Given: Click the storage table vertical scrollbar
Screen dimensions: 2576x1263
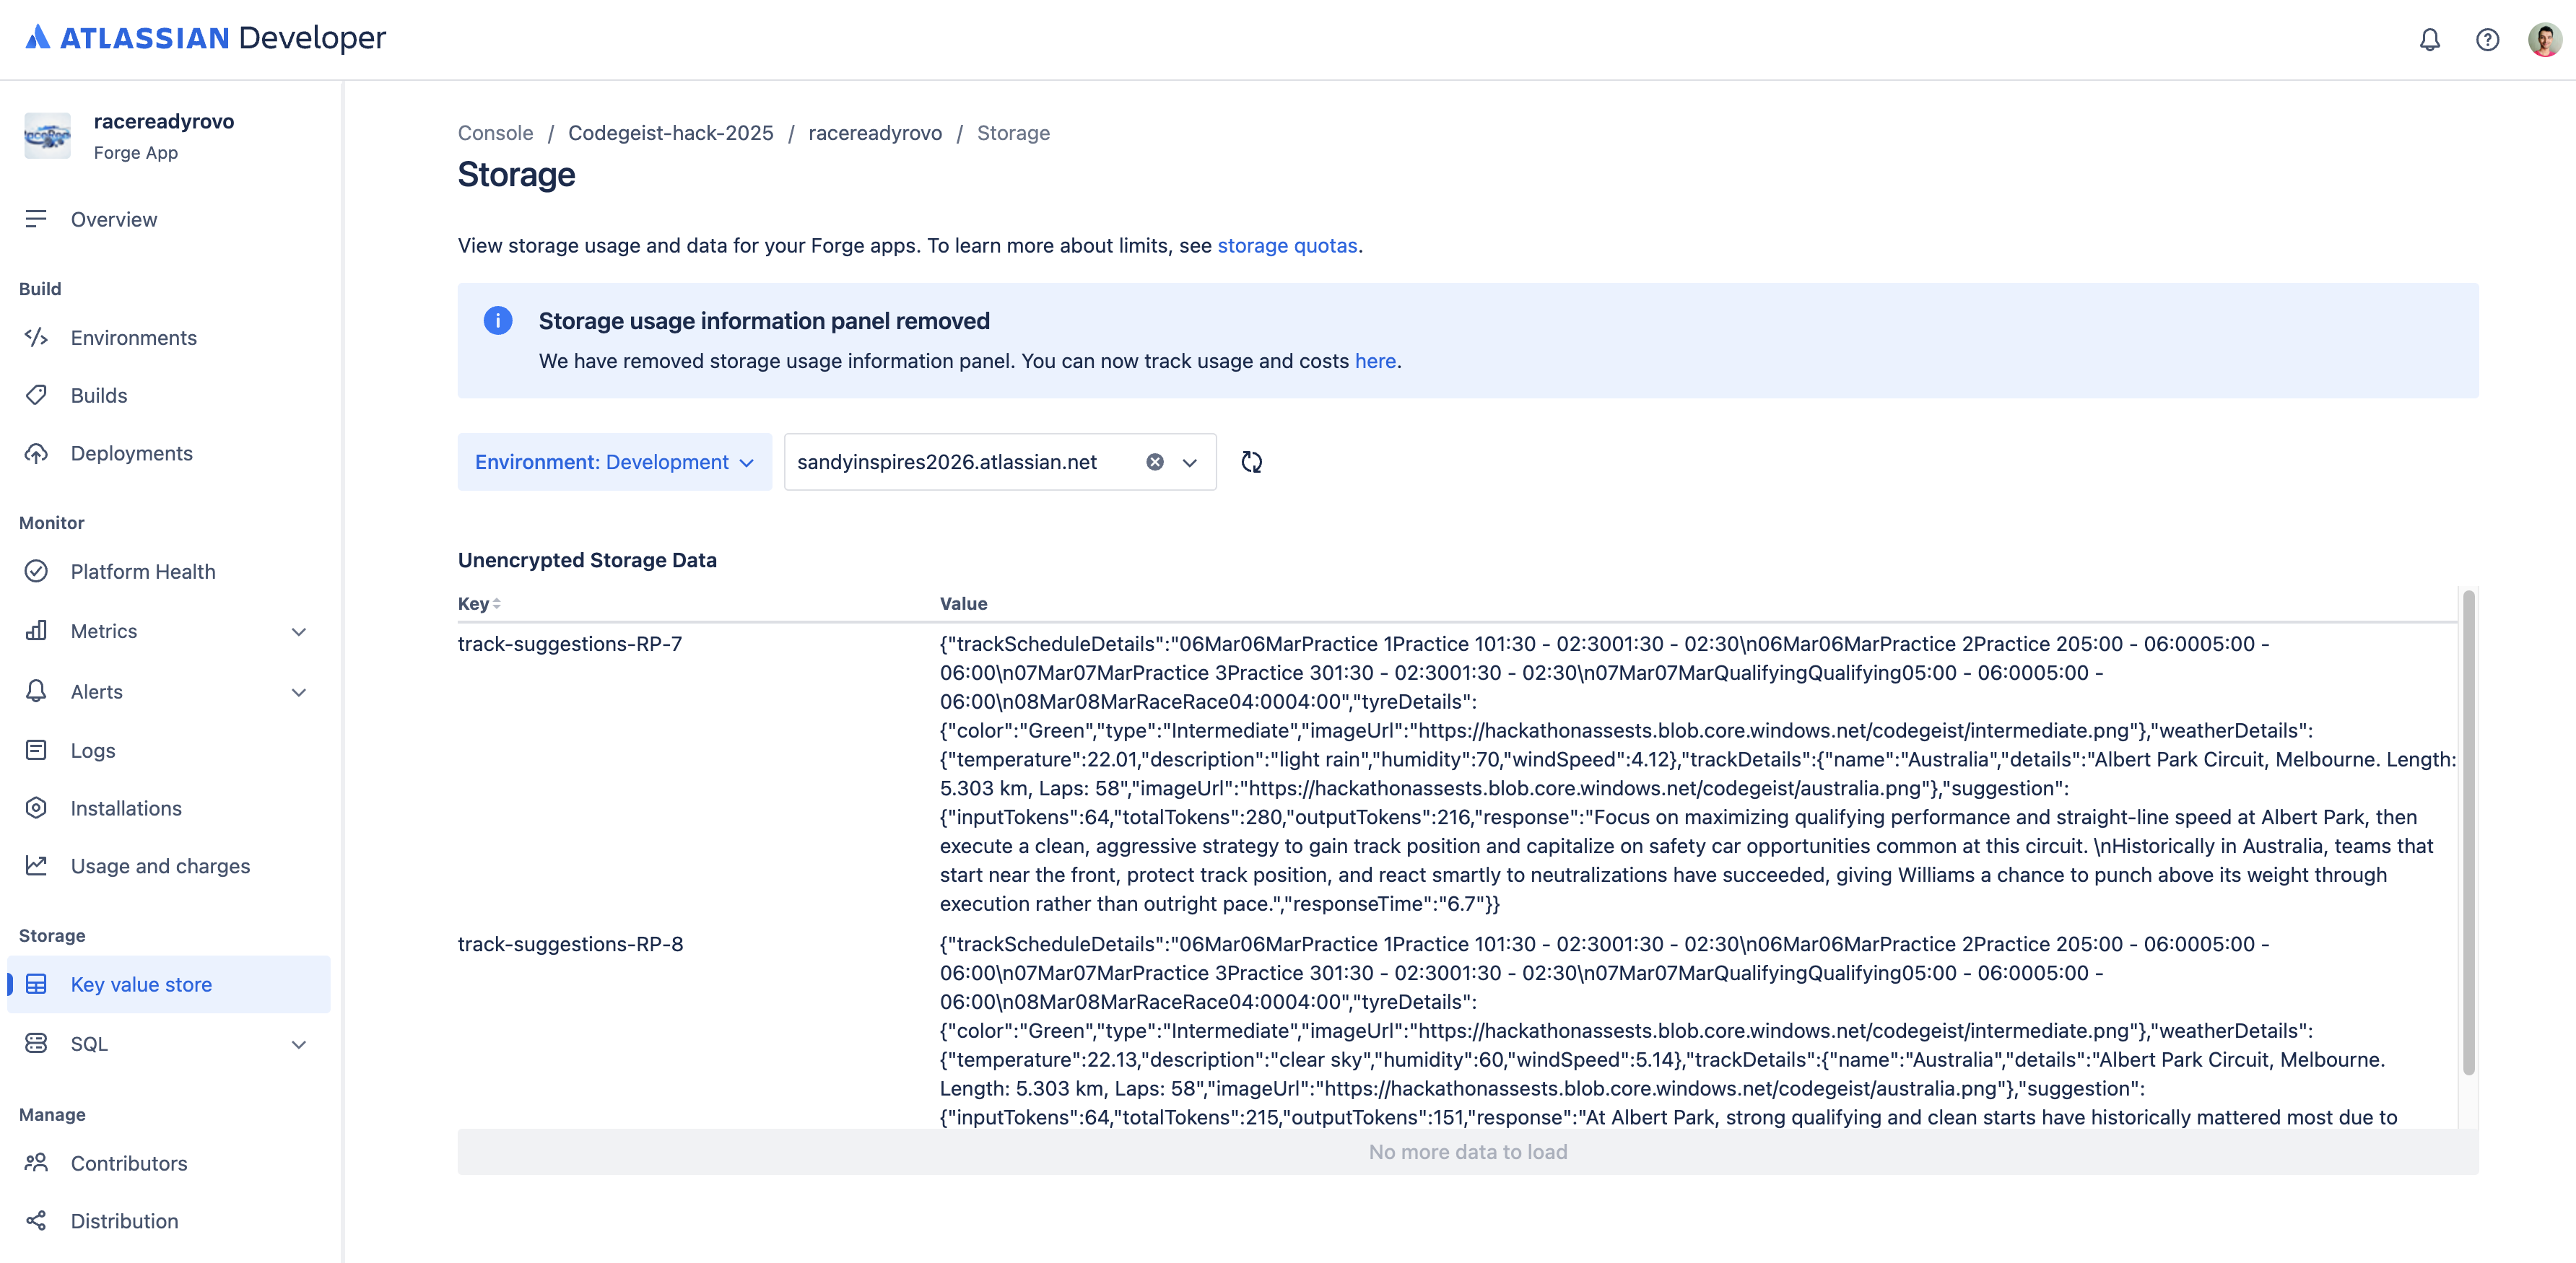Looking at the screenshot, I should coord(2468,830).
